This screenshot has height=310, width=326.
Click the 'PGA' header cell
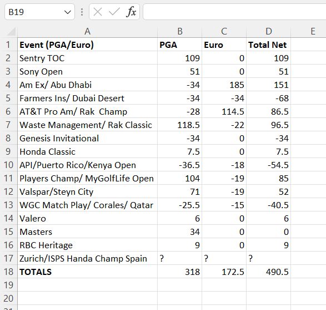[180, 45]
